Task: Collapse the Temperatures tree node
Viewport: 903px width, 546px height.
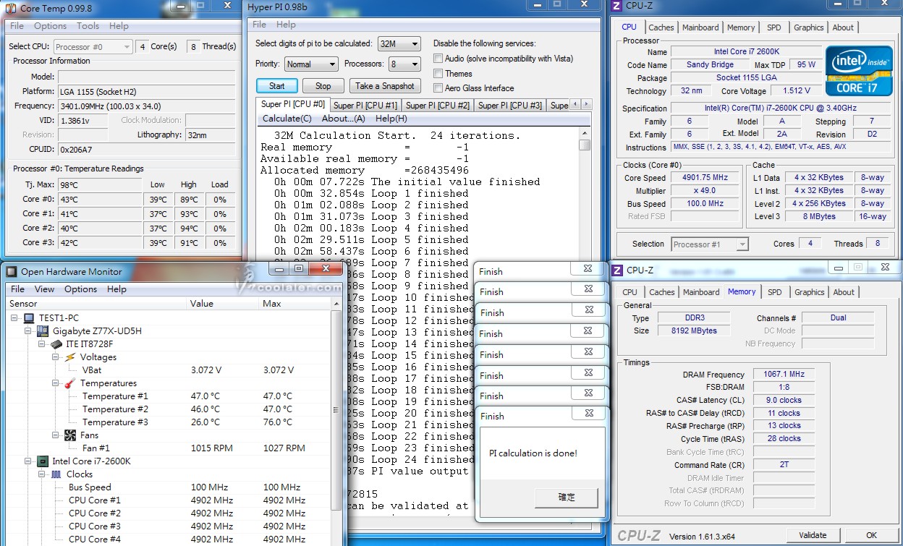Action: pyautogui.click(x=56, y=383)
